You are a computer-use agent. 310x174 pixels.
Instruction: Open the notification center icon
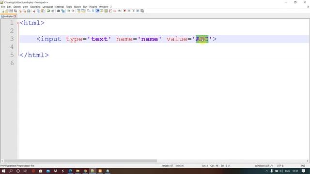[x=304, y=171]
